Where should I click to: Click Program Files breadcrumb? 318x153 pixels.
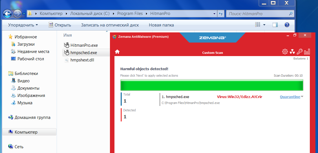[x=130, y=14]
